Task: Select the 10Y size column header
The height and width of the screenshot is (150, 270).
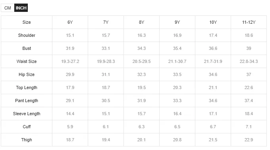Action: 213,22
